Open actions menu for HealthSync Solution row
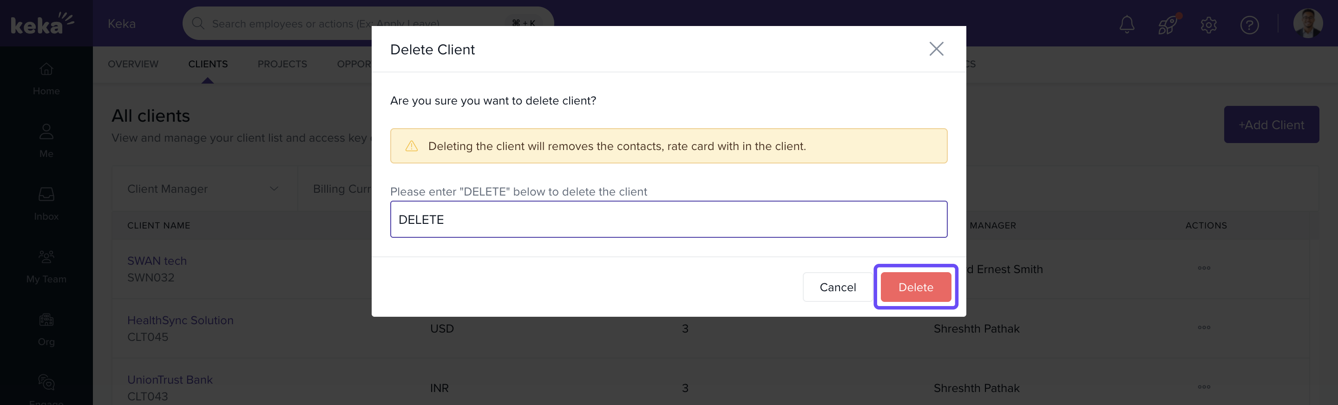Image resolution: width=1338 pixels, height=405 pixels. point(1203,327)
